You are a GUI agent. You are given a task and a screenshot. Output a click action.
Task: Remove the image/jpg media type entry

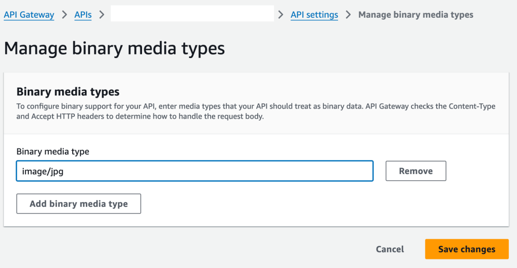point(415,171)
